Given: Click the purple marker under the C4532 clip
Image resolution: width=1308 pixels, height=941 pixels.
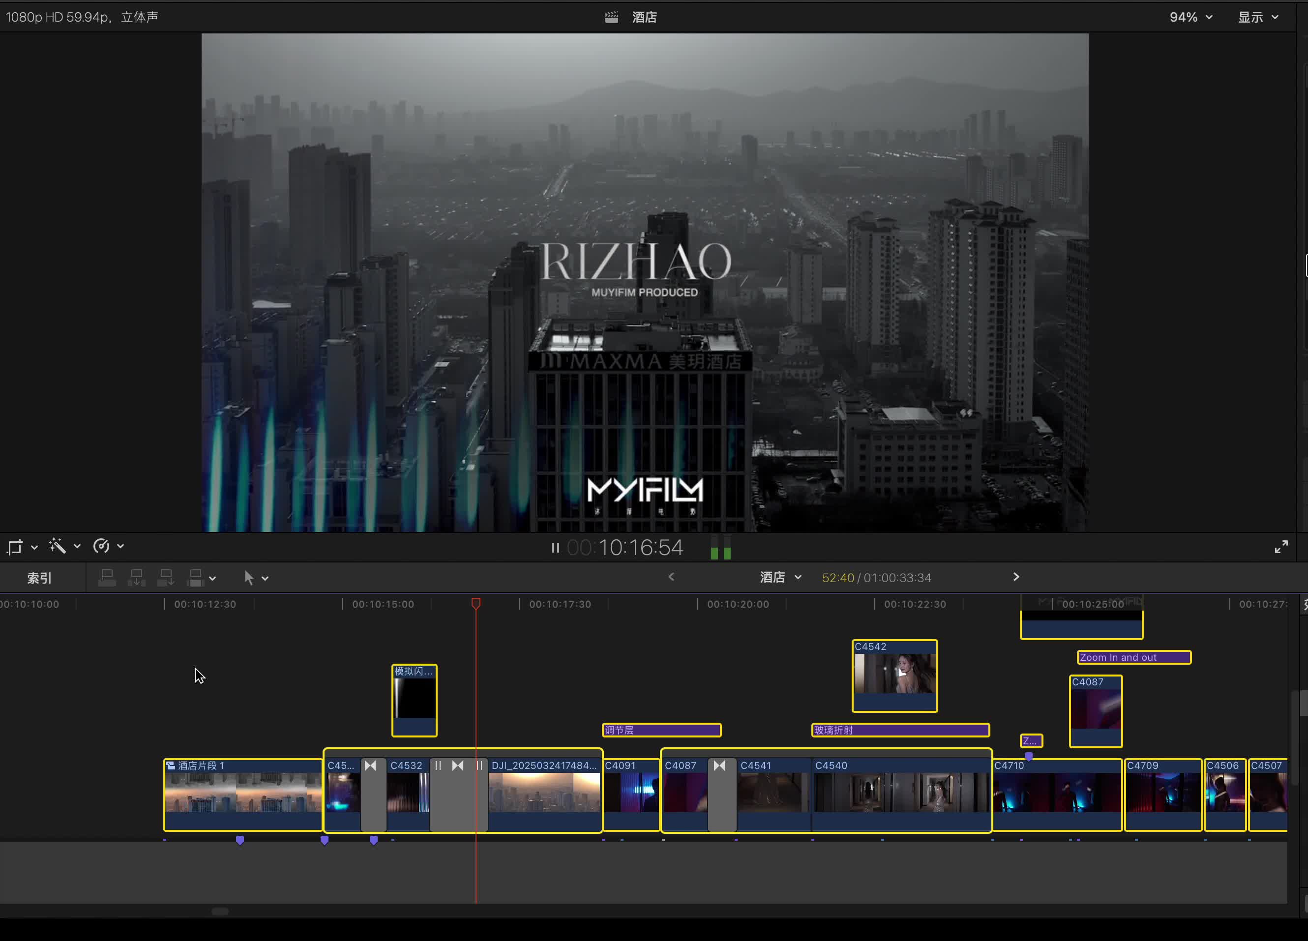Looking at the screenshot, I should (x=374, y=840).
